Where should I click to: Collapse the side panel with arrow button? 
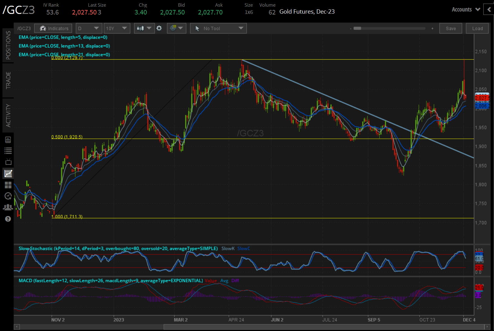[489, 9]
